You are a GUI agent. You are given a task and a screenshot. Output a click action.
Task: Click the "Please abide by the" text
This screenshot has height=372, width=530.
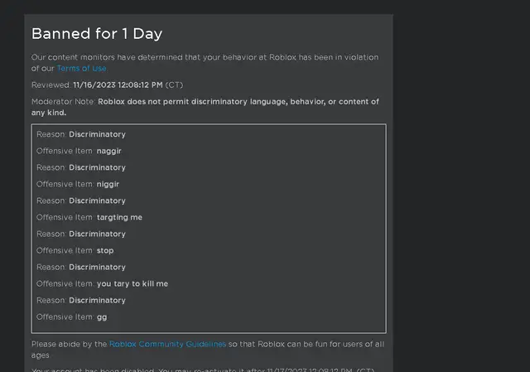70,343
